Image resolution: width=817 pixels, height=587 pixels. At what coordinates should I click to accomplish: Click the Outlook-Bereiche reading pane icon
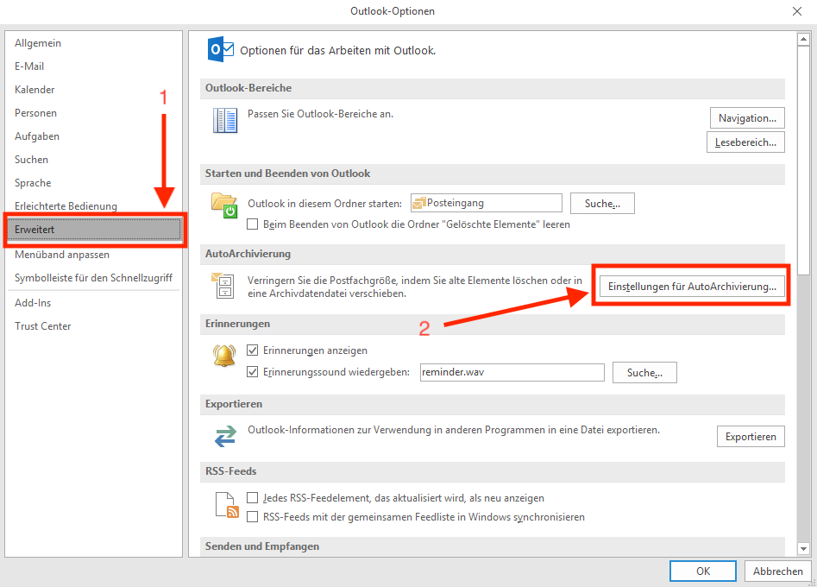pyautogui.click(x=225, y=121)
